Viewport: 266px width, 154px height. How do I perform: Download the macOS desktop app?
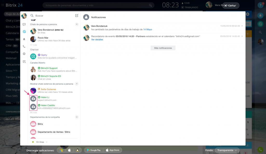pos(69,150)
